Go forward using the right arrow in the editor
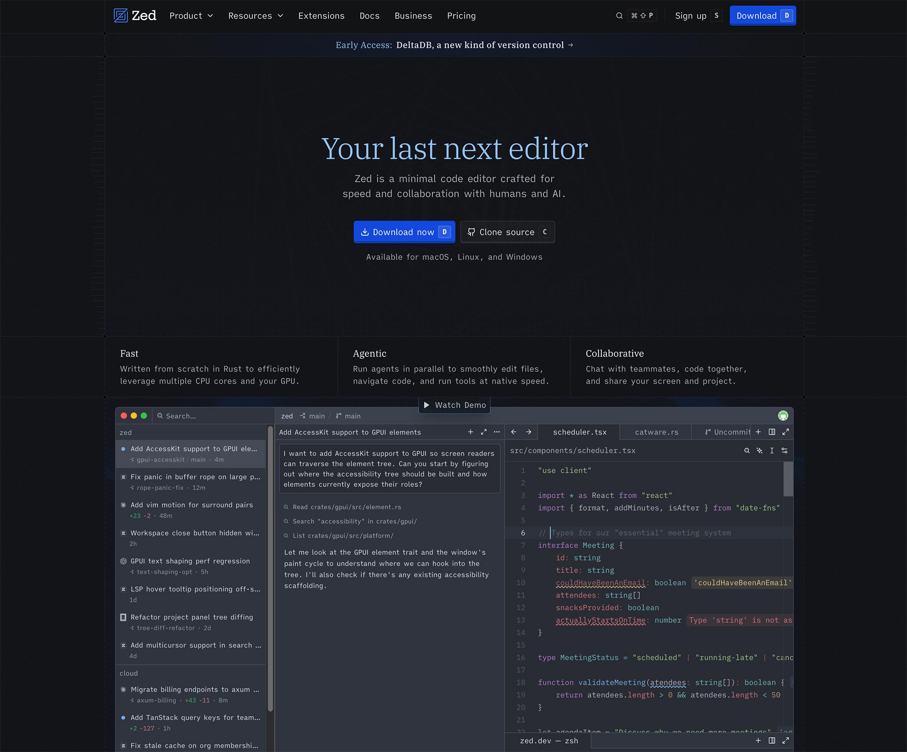The height and width of the screenshot is (752, 907). pyautogui.click(x=528, y=432)
